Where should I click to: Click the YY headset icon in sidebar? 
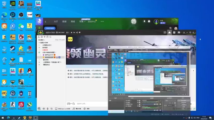pyautogui.click(x=42, y=37)
